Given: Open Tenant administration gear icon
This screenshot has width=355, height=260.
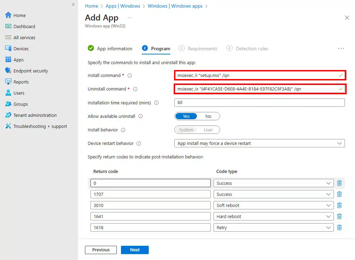Looking at the screenshot, I should [x=8, y=115].
